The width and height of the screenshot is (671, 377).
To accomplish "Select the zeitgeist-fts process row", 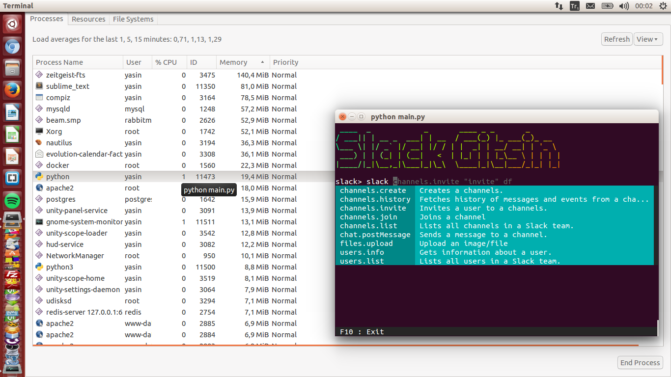I will [x=348, y=75].
